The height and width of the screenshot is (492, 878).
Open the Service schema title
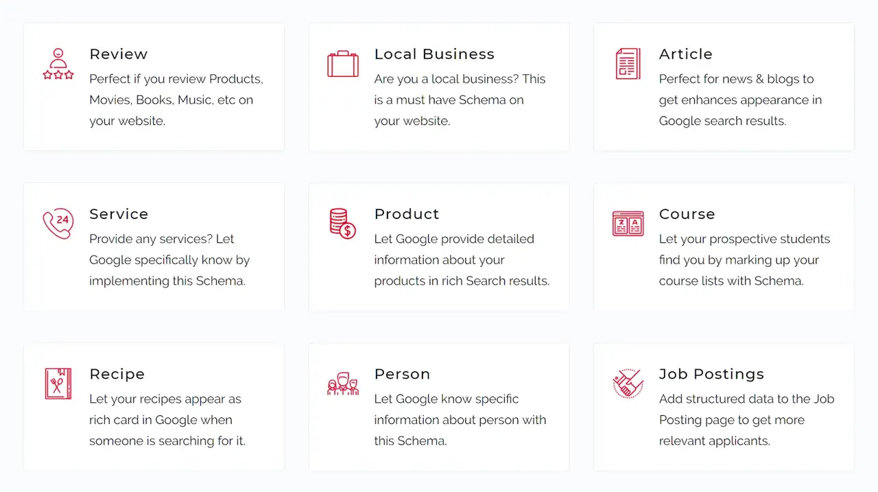119,214
